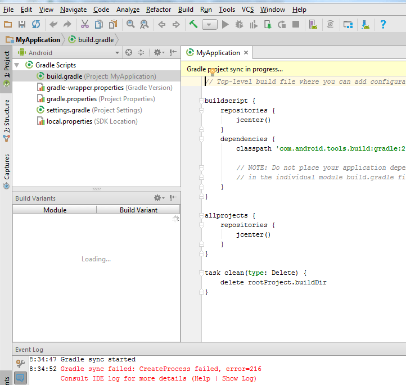
Task: Click the Make Project hammer icon
Action: click(x=193, y=24)
